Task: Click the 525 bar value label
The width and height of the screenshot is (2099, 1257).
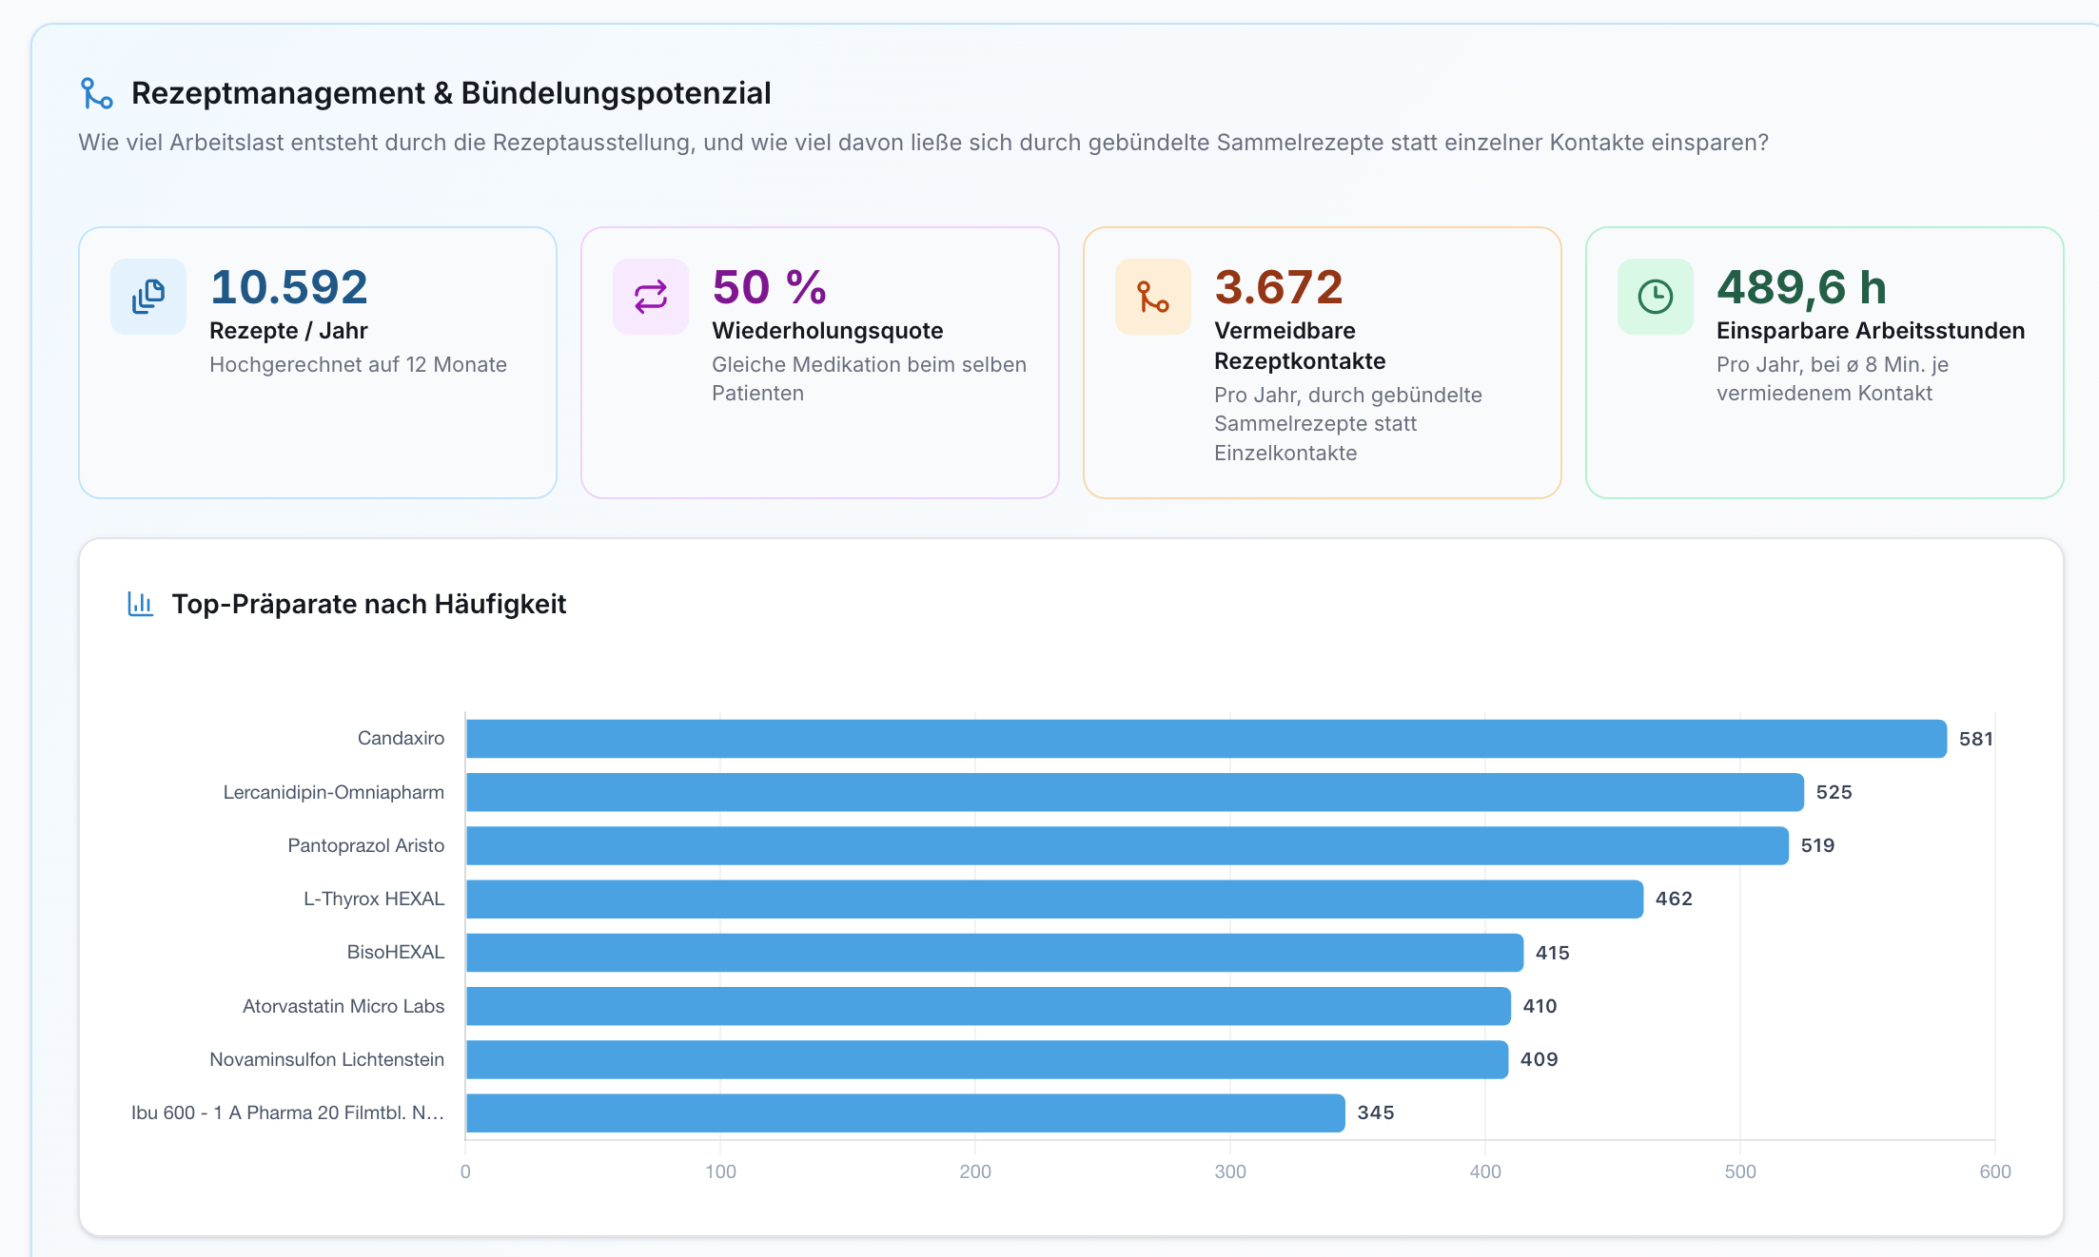Action: pyautogui.click(x=1834, y=792)
